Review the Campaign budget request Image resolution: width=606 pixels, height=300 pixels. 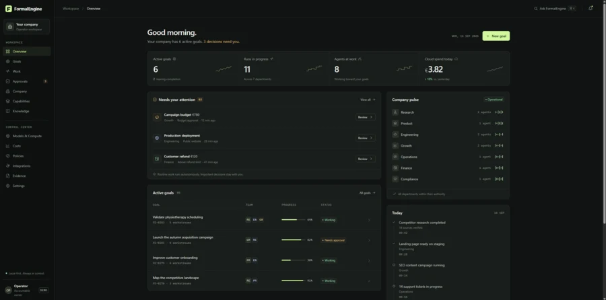(365, 117)
